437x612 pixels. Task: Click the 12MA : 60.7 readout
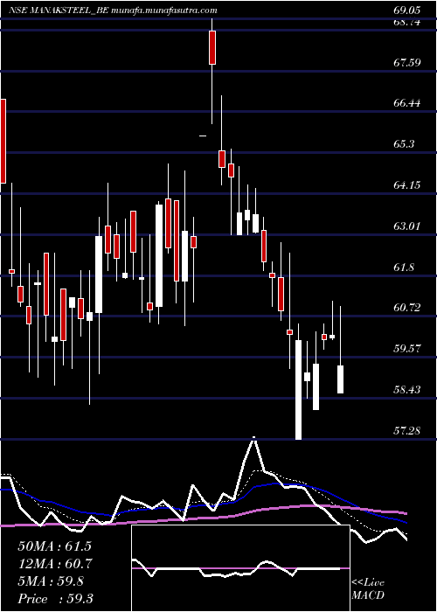(54, 564)
